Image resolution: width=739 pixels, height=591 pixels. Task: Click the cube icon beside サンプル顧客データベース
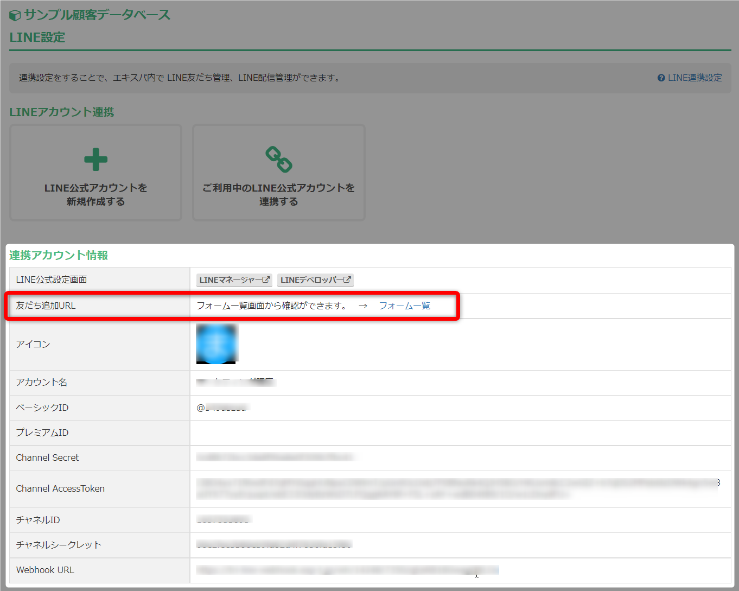[15, 15]
